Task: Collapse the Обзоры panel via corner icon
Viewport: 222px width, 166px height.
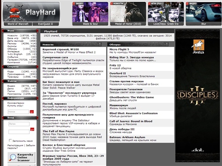Action: tap(167, 44)
